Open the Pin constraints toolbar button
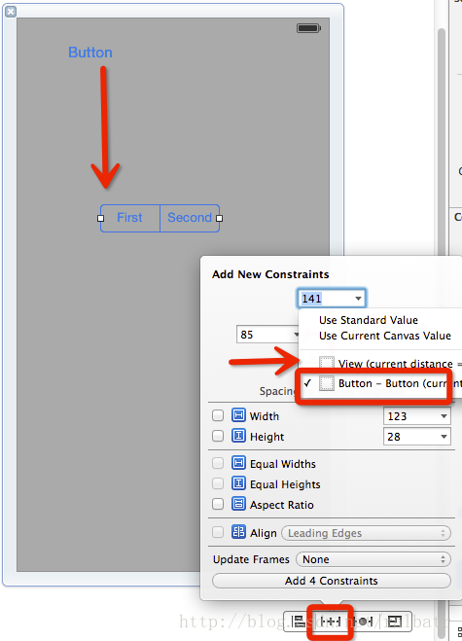This screenshot has width=462, height=641. tap(330, 622)
